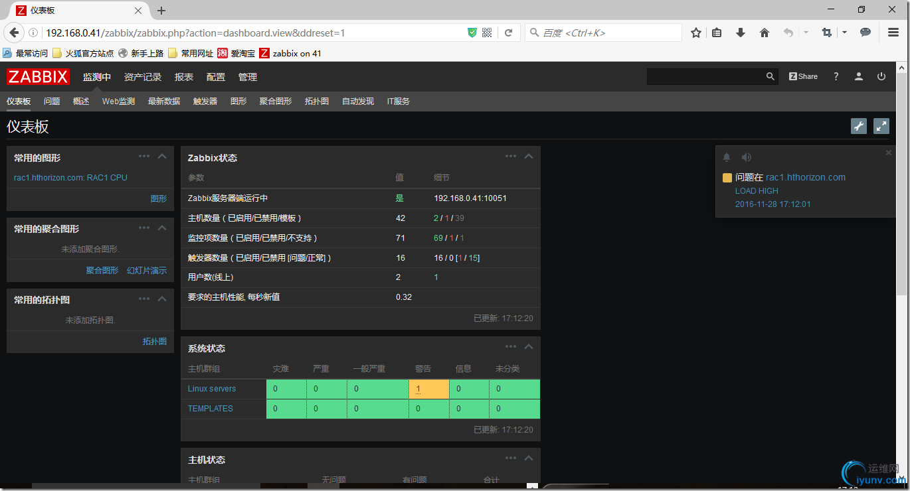Open the Zabbix状态 widget options menu
Image resolution: width=910 pixels, height=491 pixels.
(510, 156)
